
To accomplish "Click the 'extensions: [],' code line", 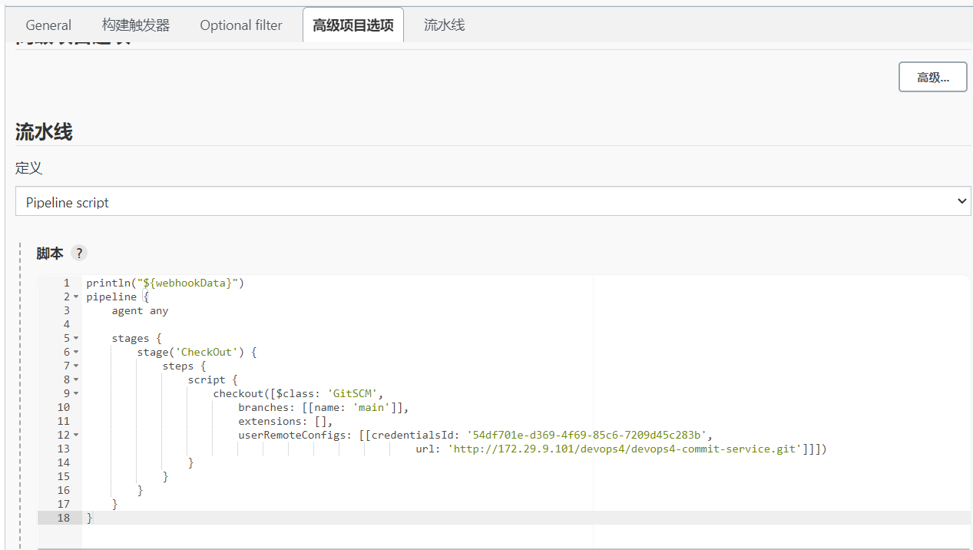I will [286, 421].
